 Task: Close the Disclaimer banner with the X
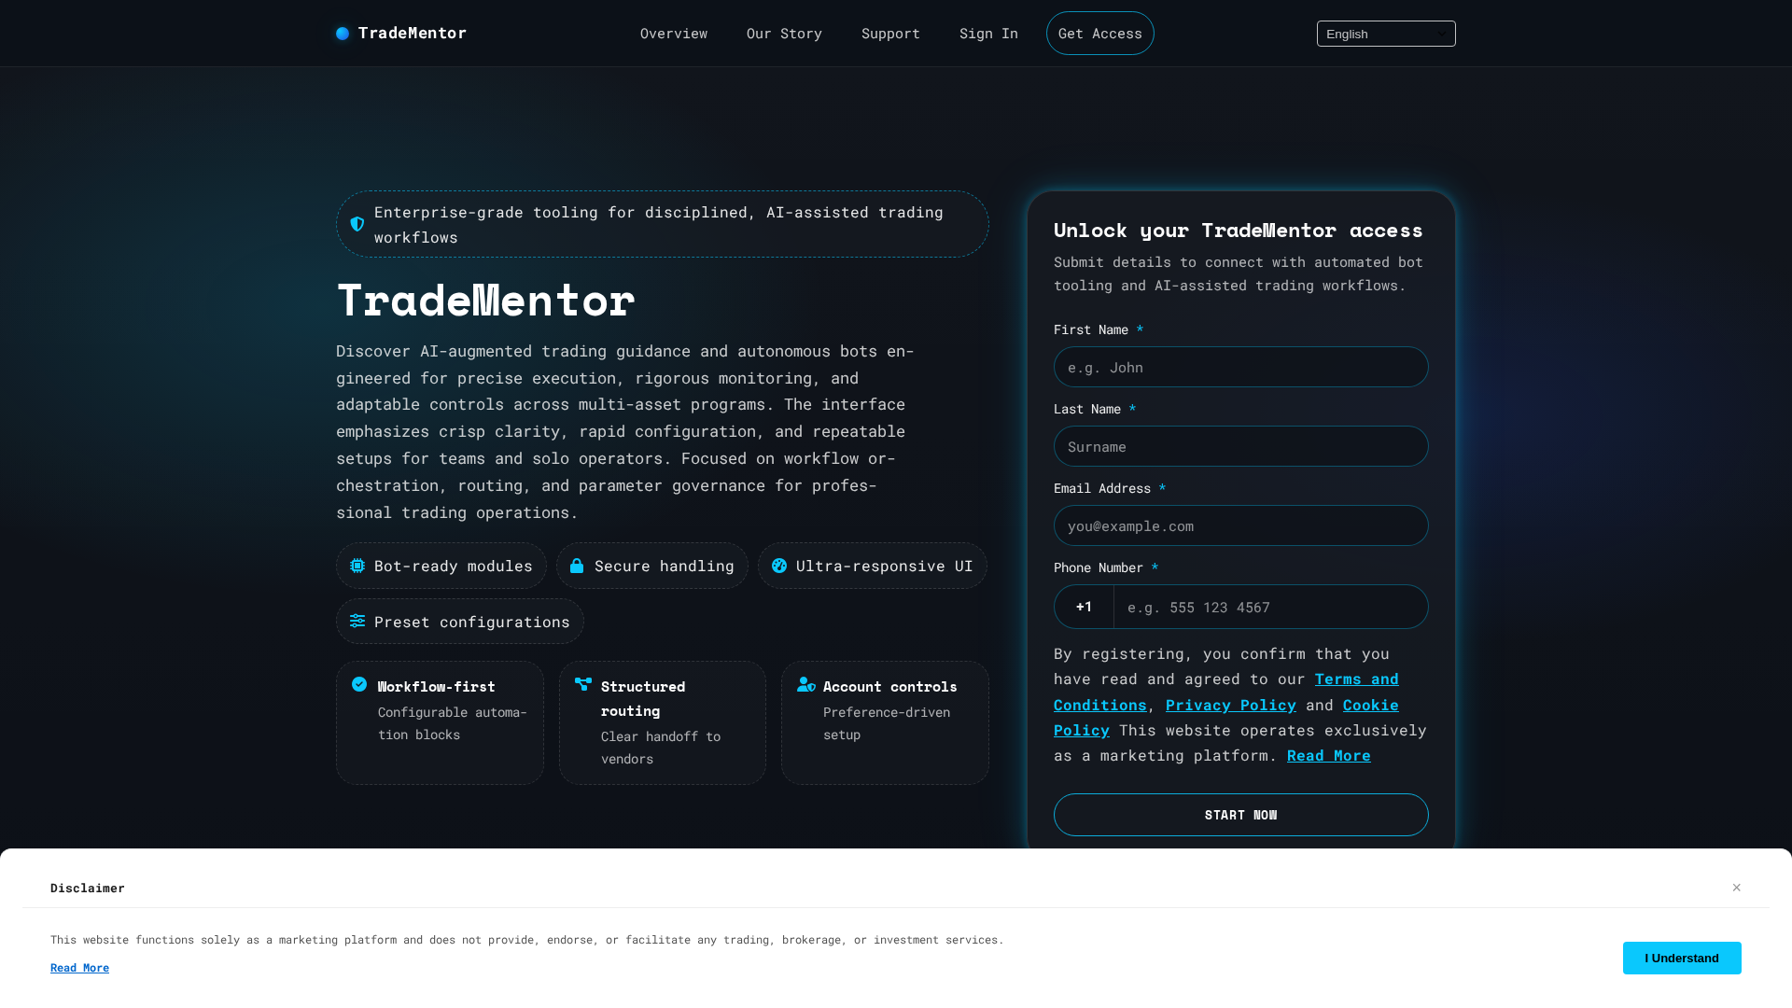click(1737, 888)
